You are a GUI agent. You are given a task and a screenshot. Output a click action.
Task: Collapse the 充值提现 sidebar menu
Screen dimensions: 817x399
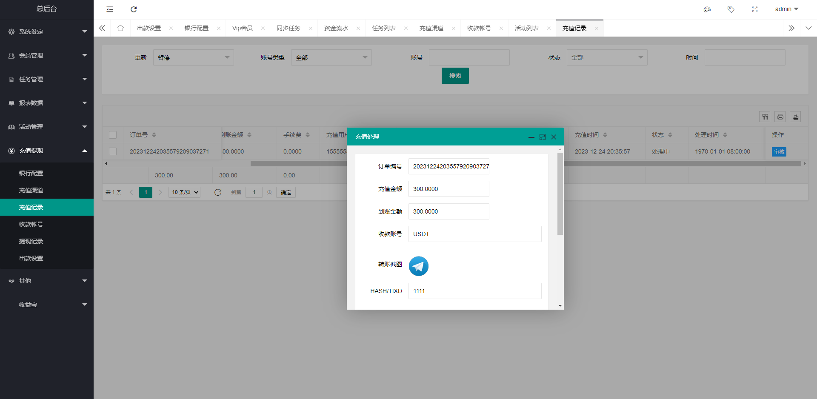pos(47,151)
